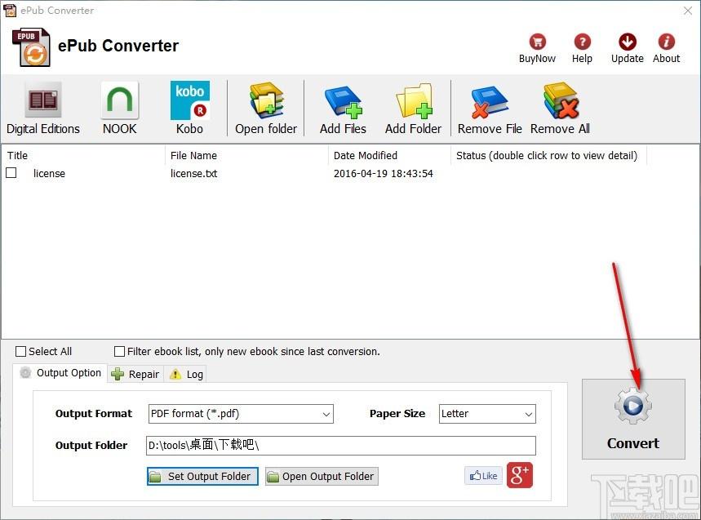Click the date 2016-04-19 18:43:54
Screen dimensions: 701x520
click(383, 174)
